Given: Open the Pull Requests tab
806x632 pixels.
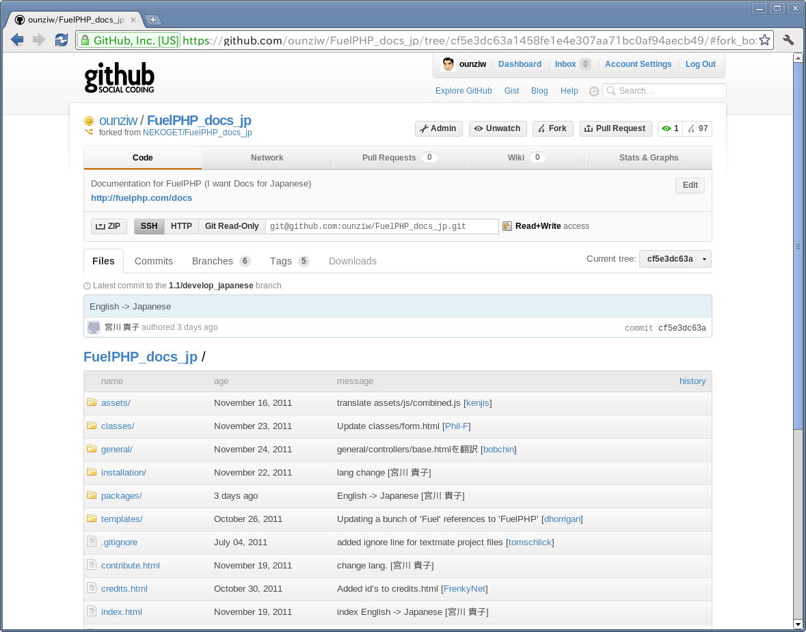Looking at the screenshot, I should [x=399, y=158].
